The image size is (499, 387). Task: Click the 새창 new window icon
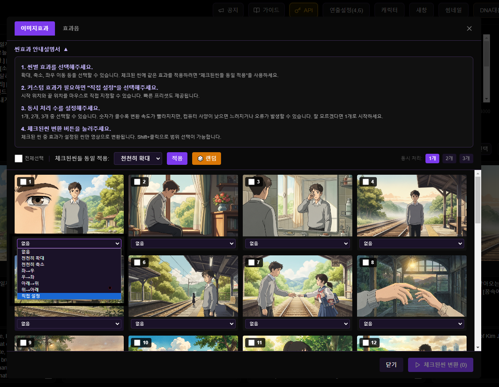(421, 10)
